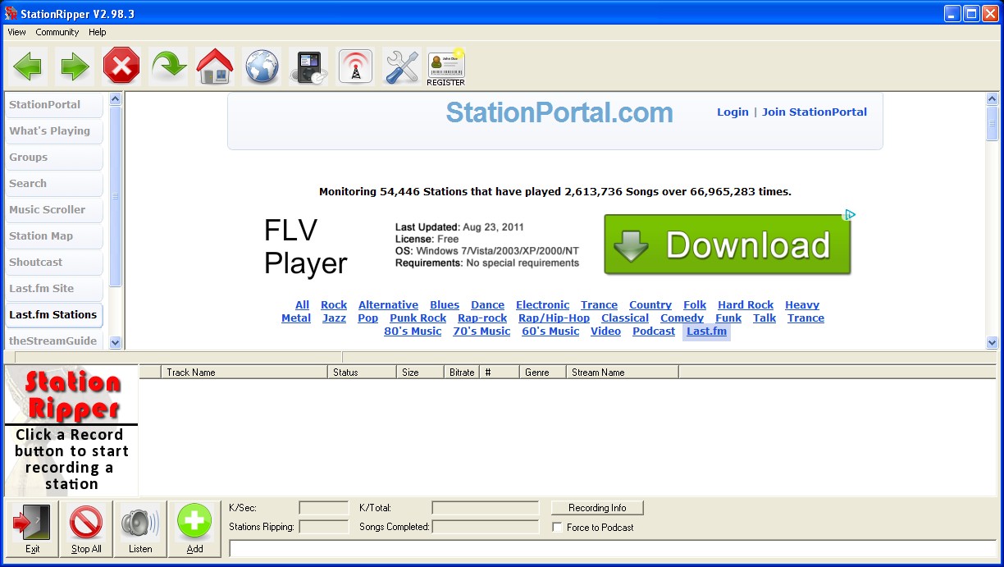Browse the Rock genre link
1004x567 pixels.
pyautogui.click(x=334, y=305)
